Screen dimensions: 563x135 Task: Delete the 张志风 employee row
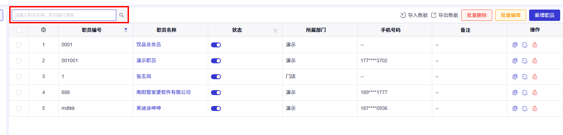click(x=535, y=77)
